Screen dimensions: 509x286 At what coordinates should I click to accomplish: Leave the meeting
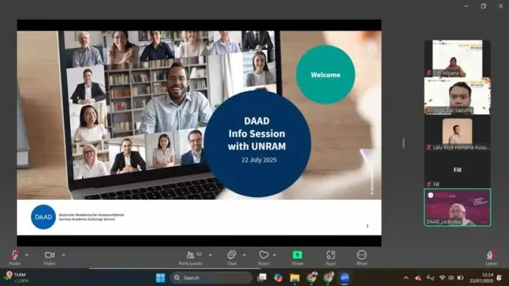pyautogui.click(x=491, y=257)
